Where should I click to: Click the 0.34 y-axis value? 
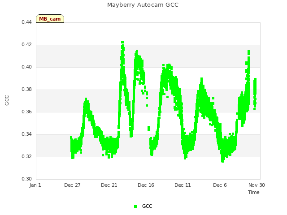27,134
